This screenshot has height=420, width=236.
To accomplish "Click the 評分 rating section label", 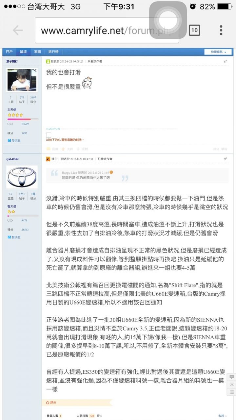I will coord(51,403).
